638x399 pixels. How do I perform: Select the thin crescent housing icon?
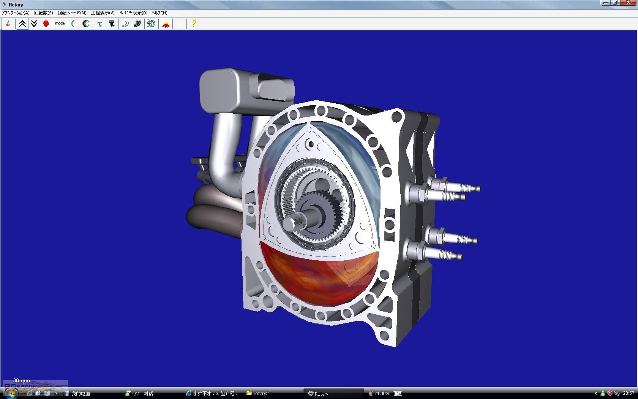74,24
